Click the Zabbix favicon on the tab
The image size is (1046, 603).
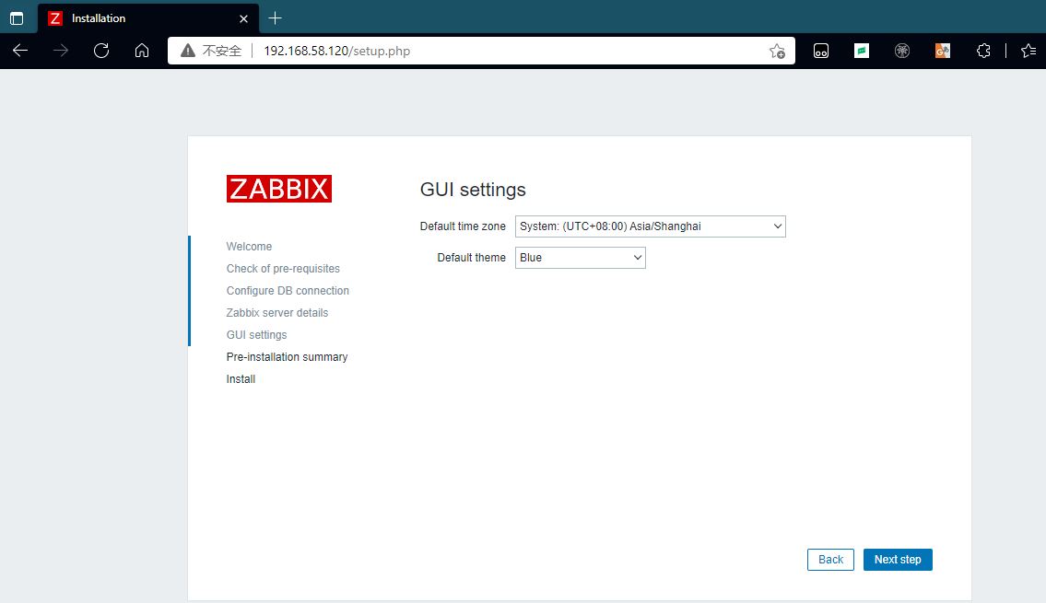coord(55,18)
